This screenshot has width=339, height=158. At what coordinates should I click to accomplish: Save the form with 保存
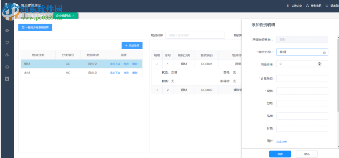tap(280, 154)
